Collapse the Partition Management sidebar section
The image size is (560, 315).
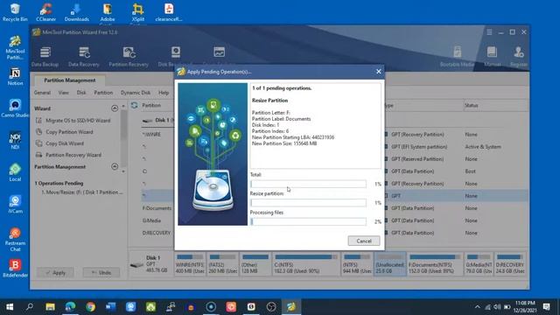click(x=115, y=166)
